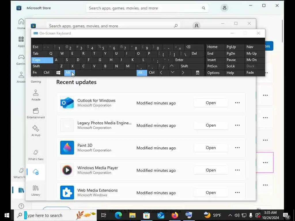Open Microsoft Edge from taskbar
This screenshot has height=221, width=295.
118,215
